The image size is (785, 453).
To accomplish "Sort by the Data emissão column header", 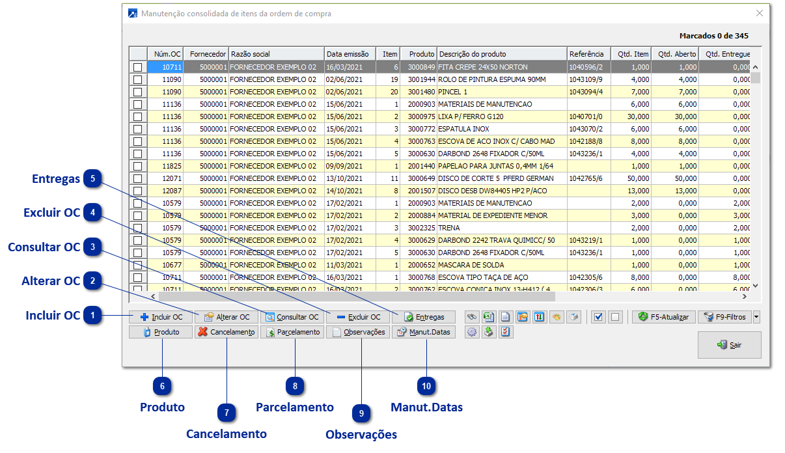I will pos(350,54).
